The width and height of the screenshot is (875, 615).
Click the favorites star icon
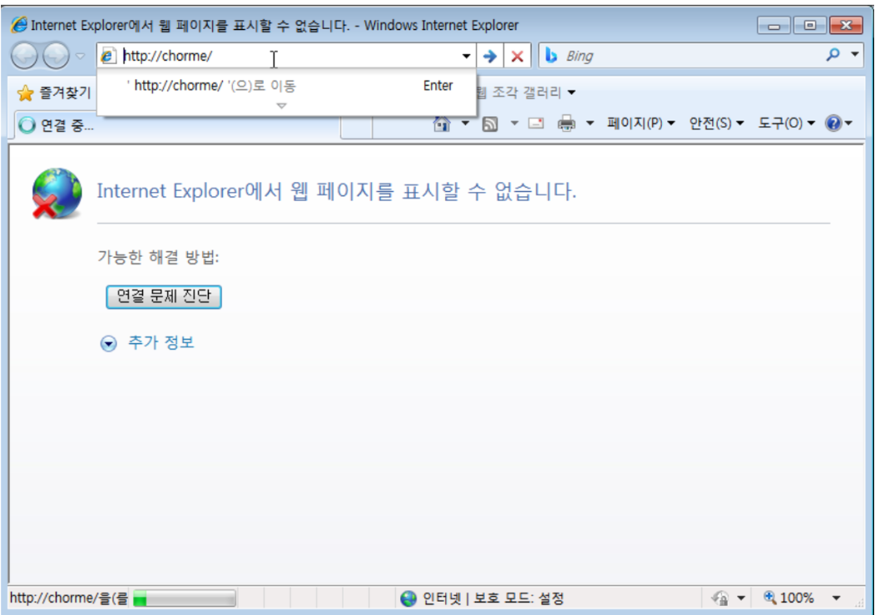click(25, 92)
